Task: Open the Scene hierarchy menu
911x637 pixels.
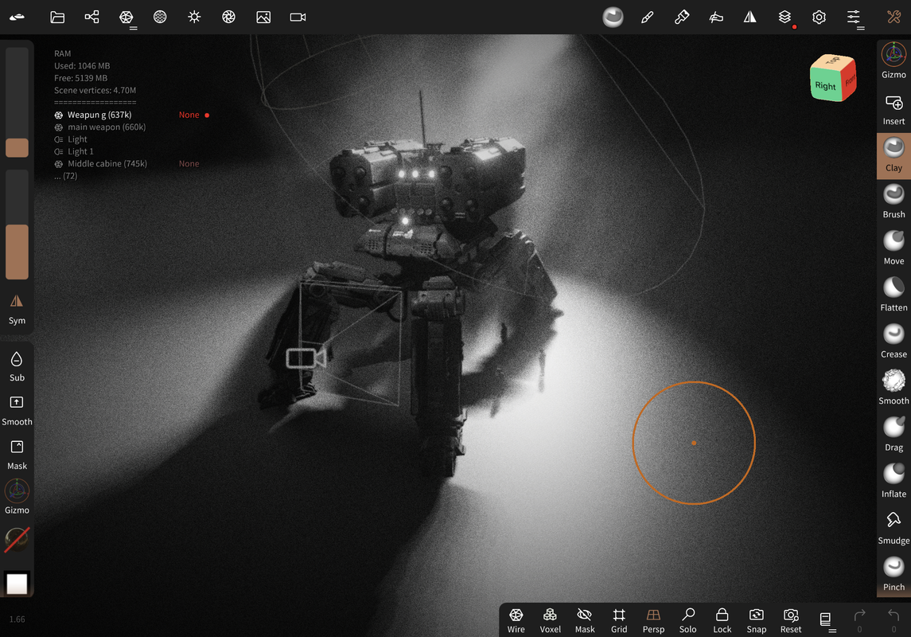Action: coord(91,17)
